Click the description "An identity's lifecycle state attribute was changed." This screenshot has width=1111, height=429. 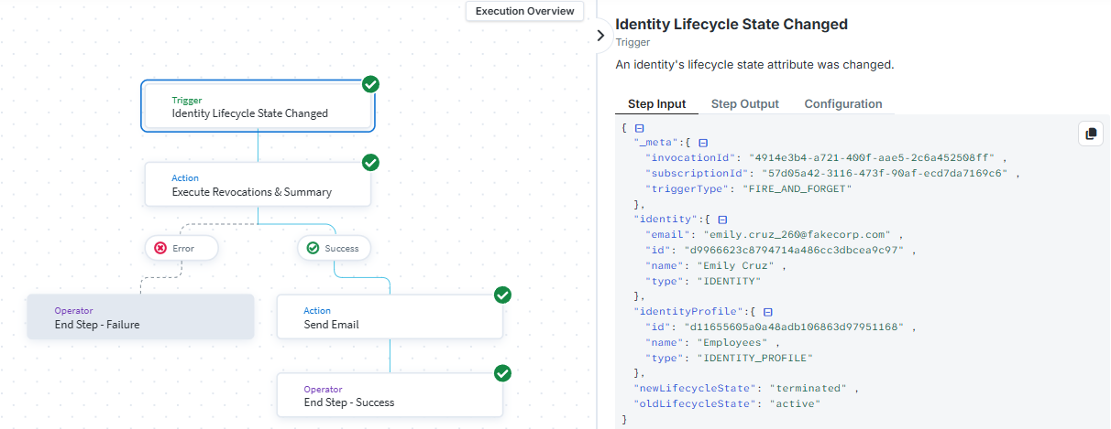[754, 65]
